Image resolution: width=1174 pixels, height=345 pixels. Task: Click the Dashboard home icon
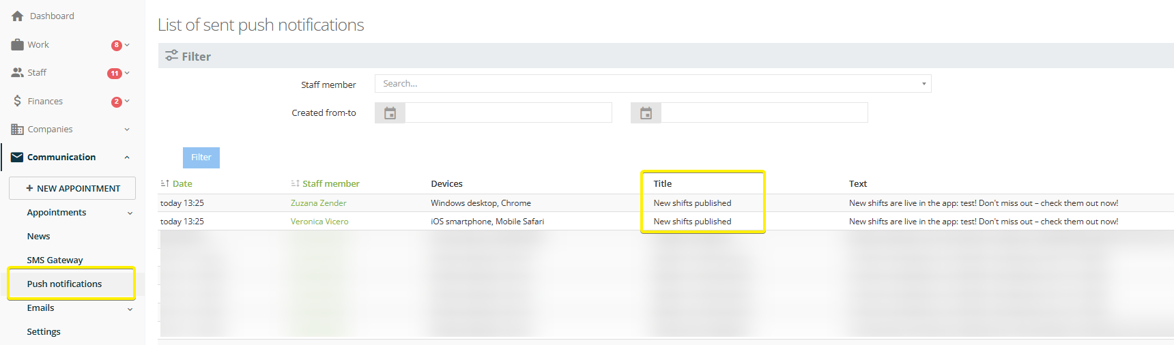pyautogui.click(x=18, y=16)
